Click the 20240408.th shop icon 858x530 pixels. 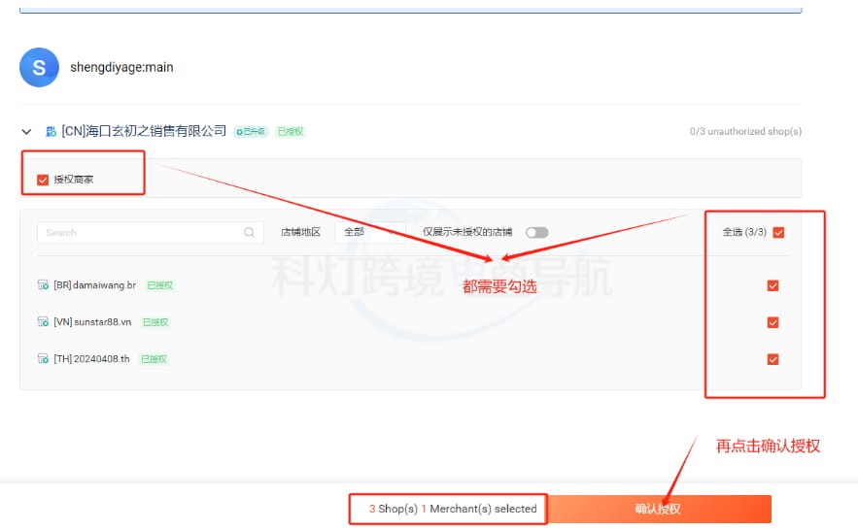(43, 359)
